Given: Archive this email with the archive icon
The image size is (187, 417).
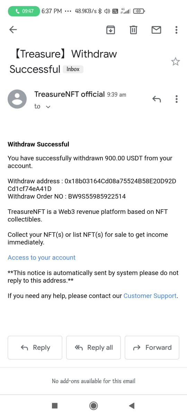Looking at the screenshot, I should click(110, 30).
